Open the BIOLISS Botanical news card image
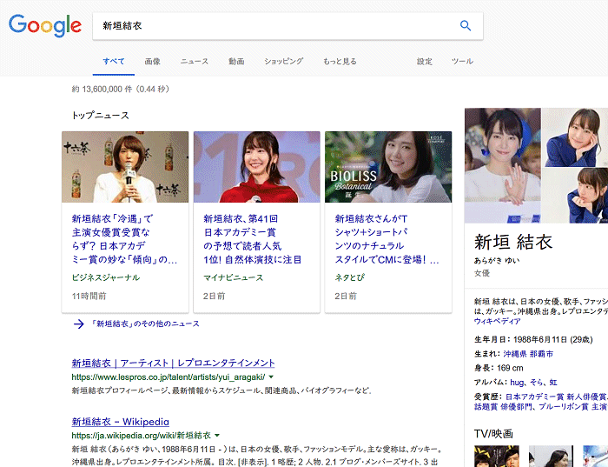Viewport: 608px width, 467px height. (388, 167)
